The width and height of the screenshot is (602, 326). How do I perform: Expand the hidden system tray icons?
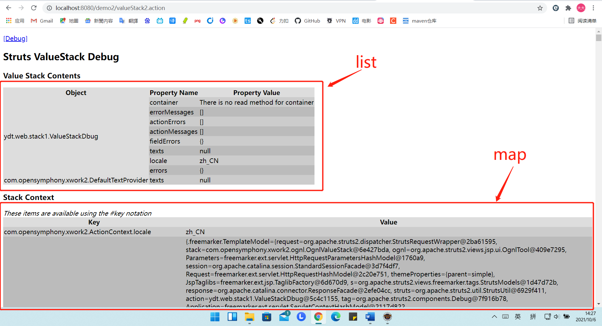tap(494, 317)
